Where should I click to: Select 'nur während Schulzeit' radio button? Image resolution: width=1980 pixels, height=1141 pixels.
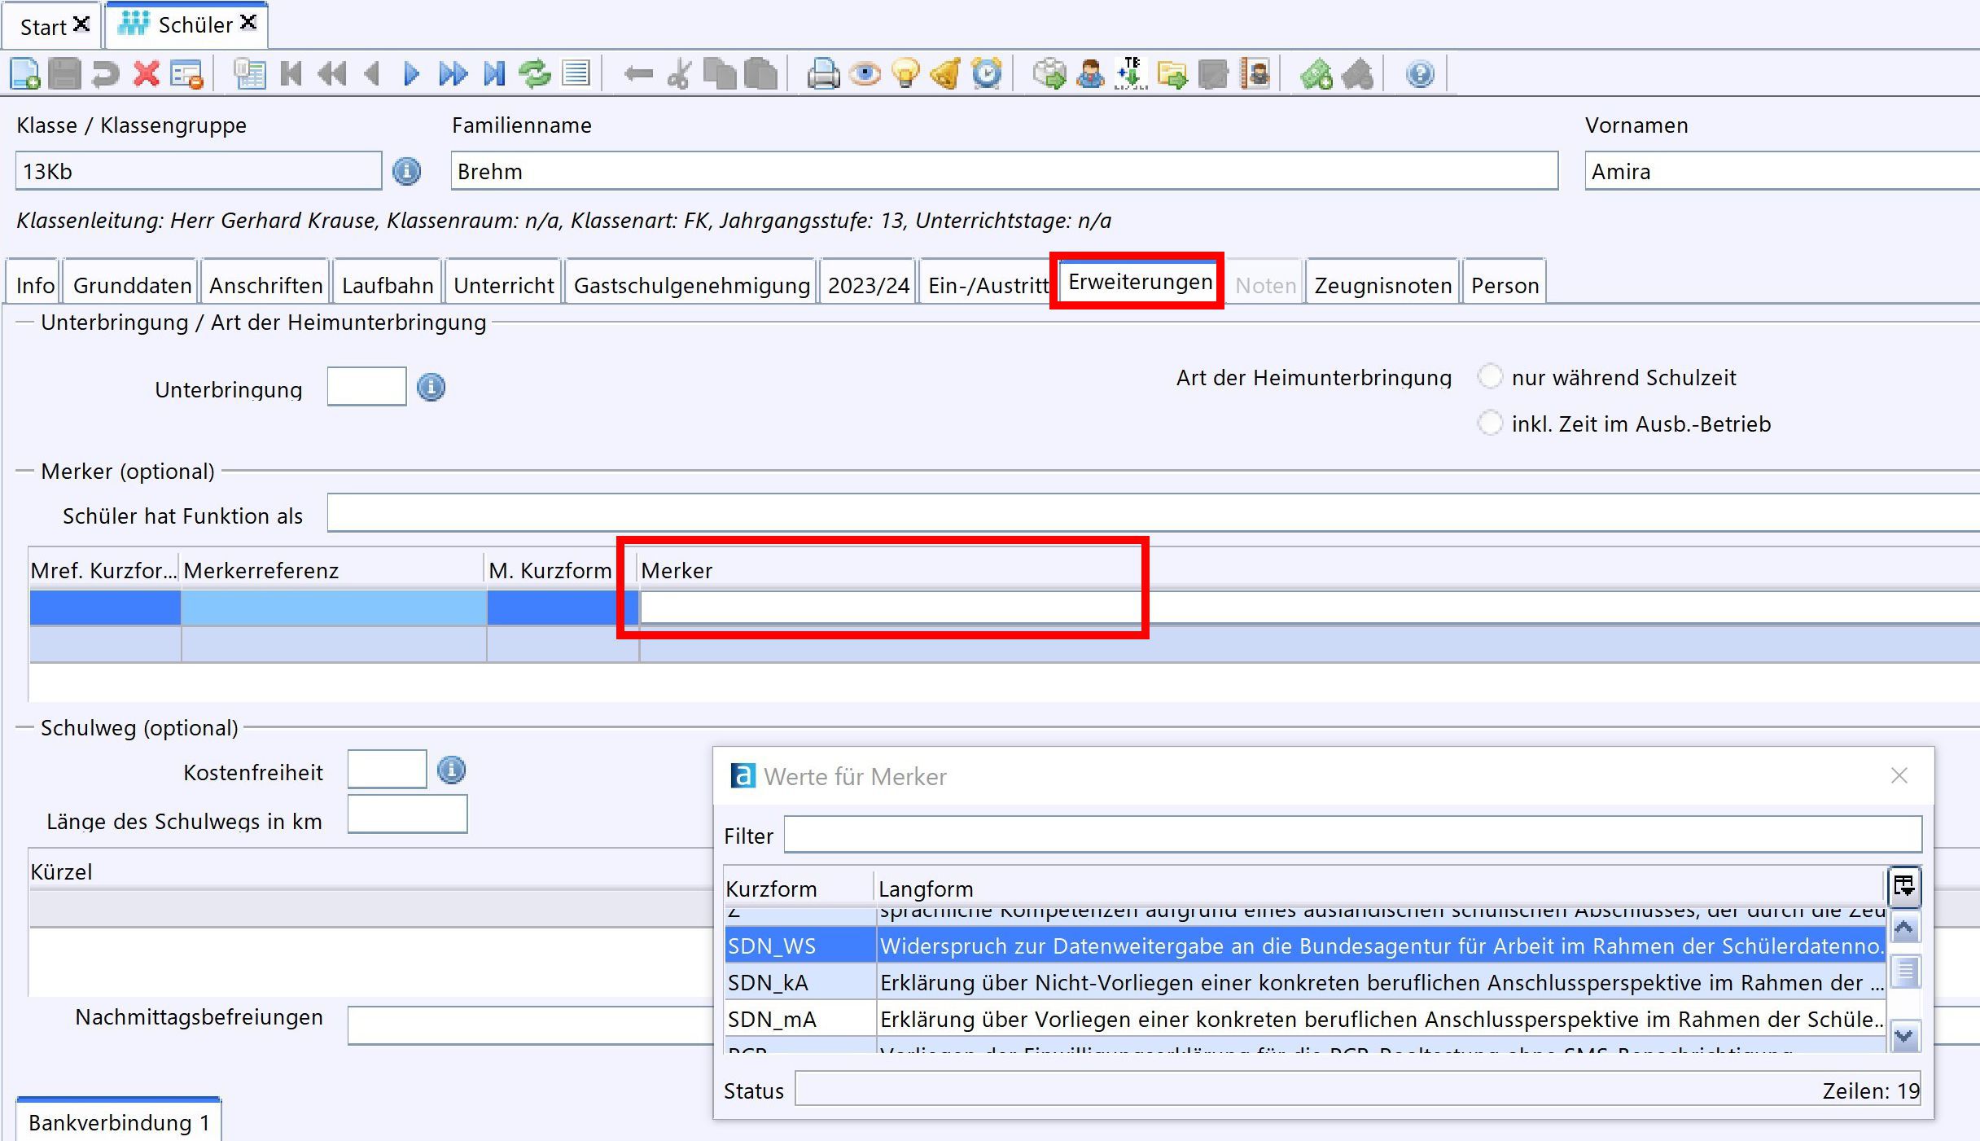coord(1490,377)
